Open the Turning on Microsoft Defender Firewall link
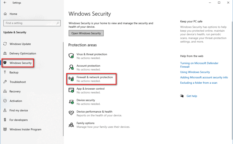 199,65
